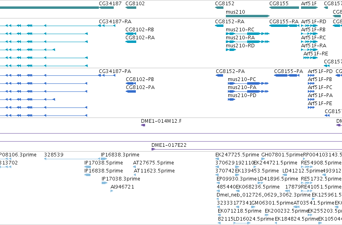Click transcript mus210-RA

[240, 38]
